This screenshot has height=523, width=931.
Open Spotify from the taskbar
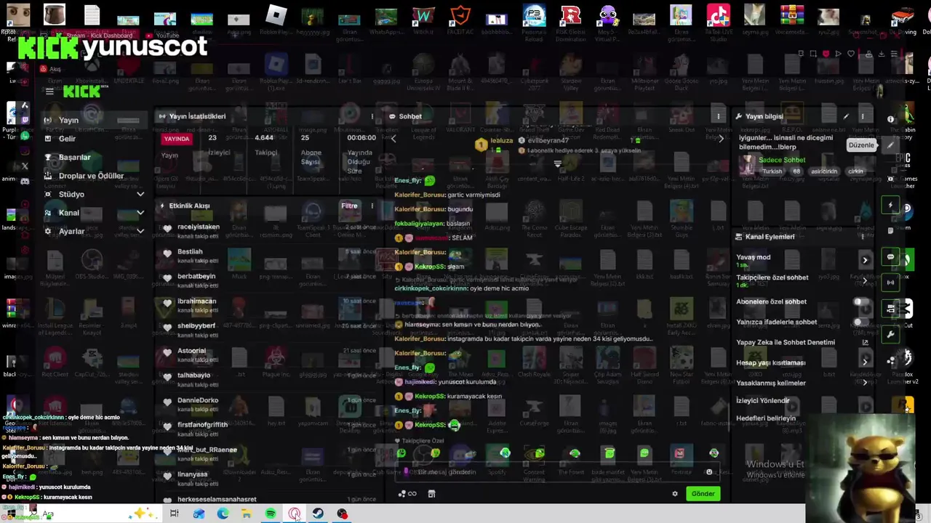(271, 514)
